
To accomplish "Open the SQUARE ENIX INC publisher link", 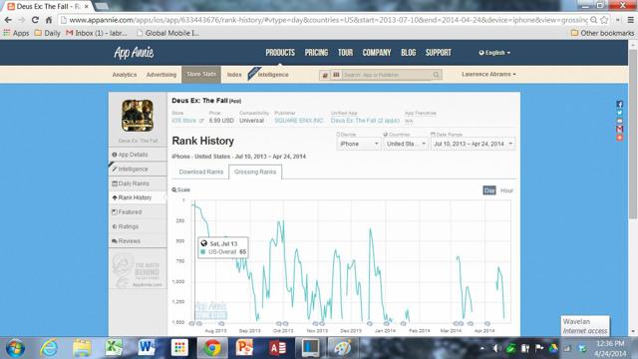I will 299,121.
